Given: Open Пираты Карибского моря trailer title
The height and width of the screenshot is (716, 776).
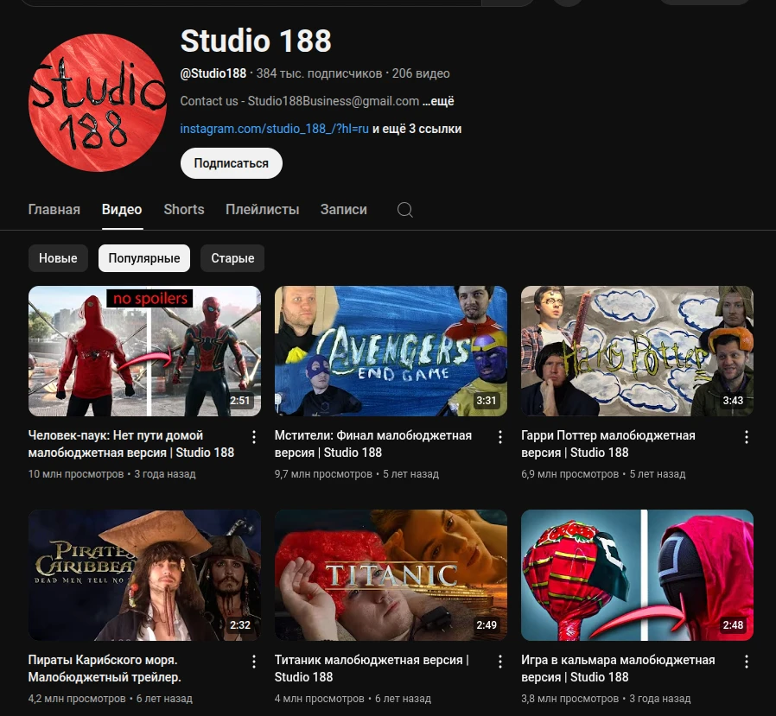Looking at the screenshot, I should coord(105,668).
